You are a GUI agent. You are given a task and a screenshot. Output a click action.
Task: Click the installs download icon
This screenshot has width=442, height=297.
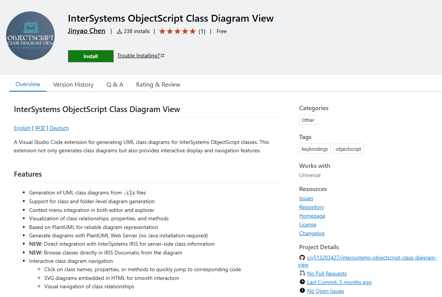[119, 31]
